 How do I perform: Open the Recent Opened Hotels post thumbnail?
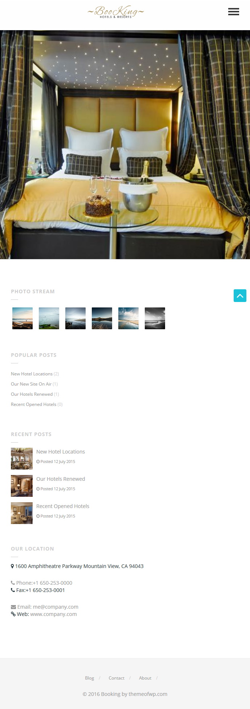(22, 513)
